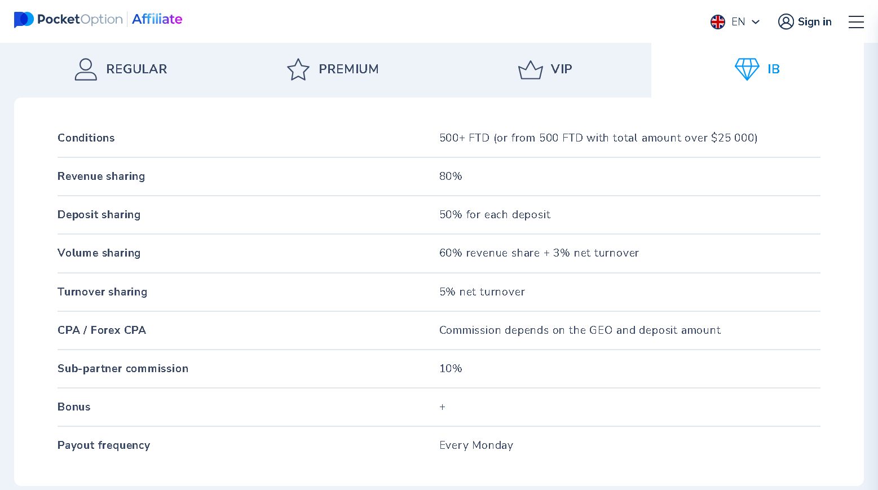This screenshot has width=878, height=490.
Task: Click the 80% revenue sharing value
Action: [x=451, y=176]
